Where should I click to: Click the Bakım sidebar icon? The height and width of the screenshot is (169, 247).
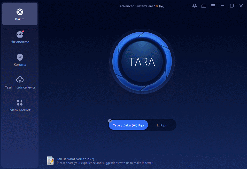[20, 12]
